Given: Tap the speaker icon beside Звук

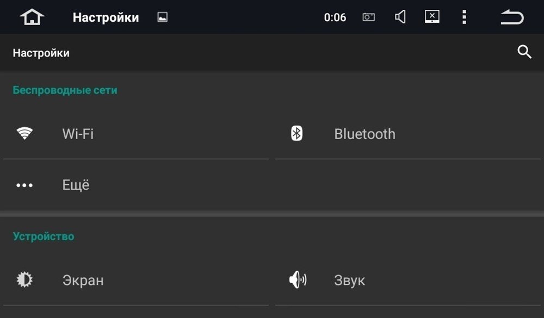Looking at the screenshot, I should tap(297, 280).
